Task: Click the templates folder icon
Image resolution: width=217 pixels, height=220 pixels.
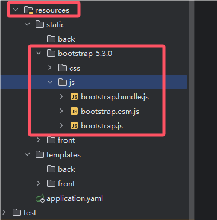Action: [x=40, y=155]
